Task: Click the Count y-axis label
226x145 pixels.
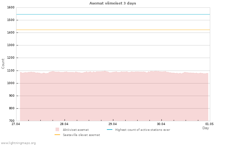Action: [x=3, y=63]
